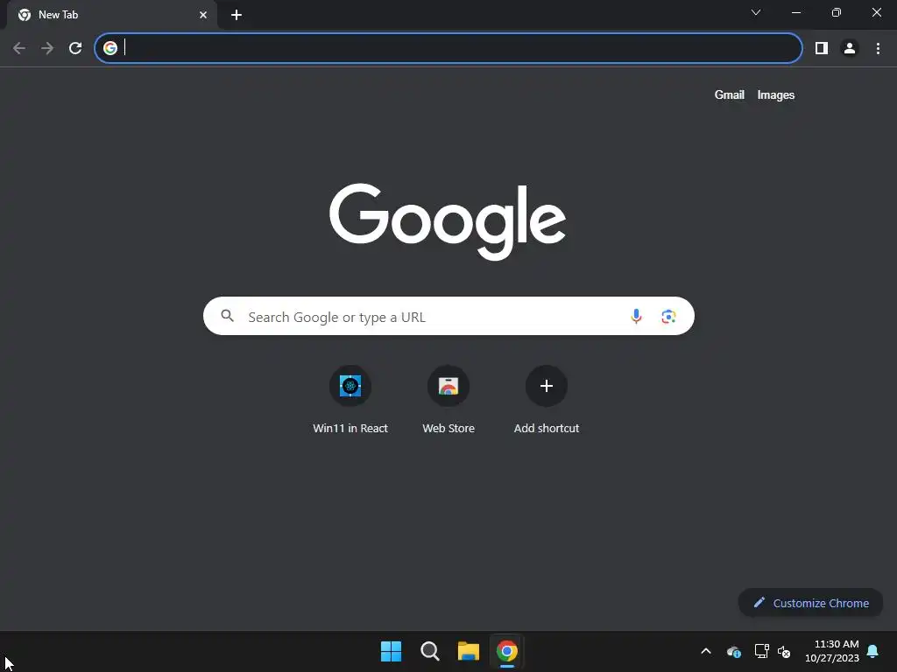Open the Images link
Screen dimensions: 897x672
click(x=776, y=94)
